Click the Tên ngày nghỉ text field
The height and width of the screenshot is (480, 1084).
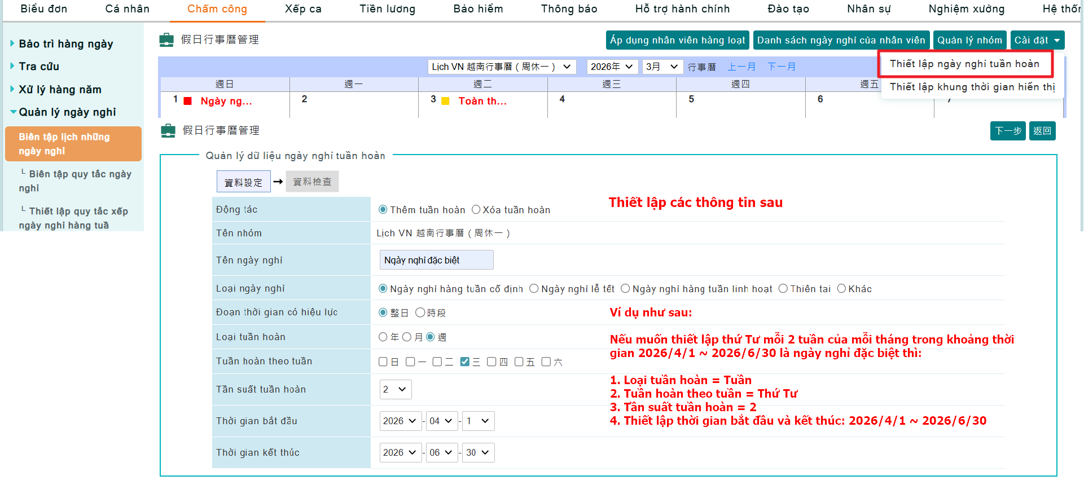(x=436, y=260)
